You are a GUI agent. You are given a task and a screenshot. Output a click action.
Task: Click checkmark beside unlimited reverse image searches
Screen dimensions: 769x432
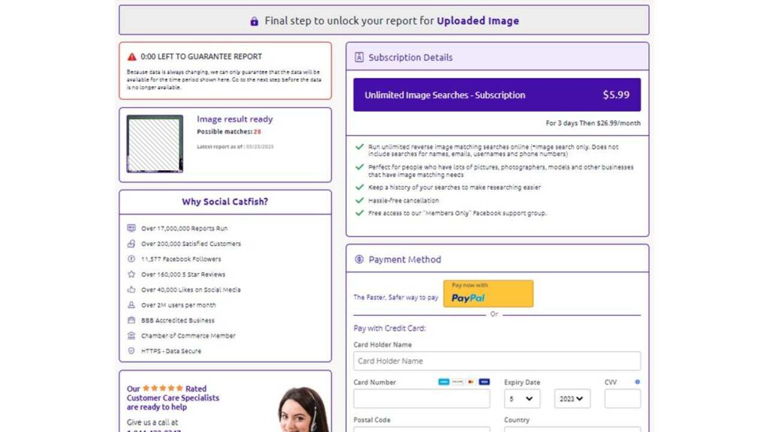[360, 146]
